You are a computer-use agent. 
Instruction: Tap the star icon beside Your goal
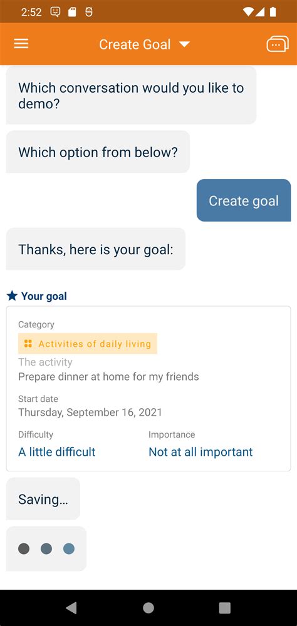(12, 296)
